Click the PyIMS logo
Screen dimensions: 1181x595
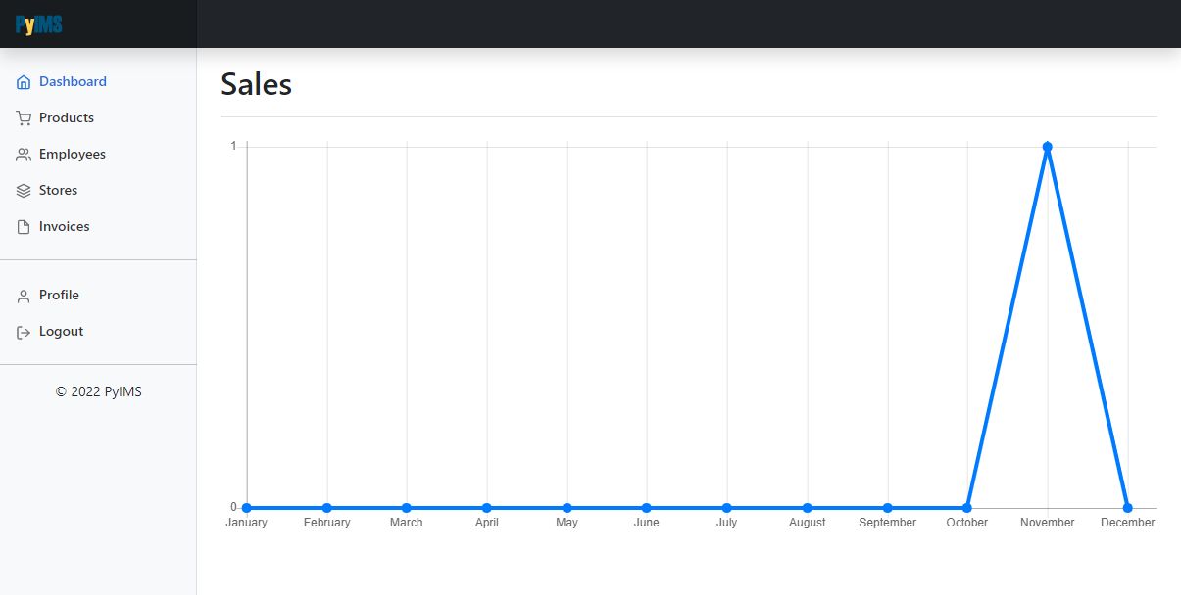[39, 25]
